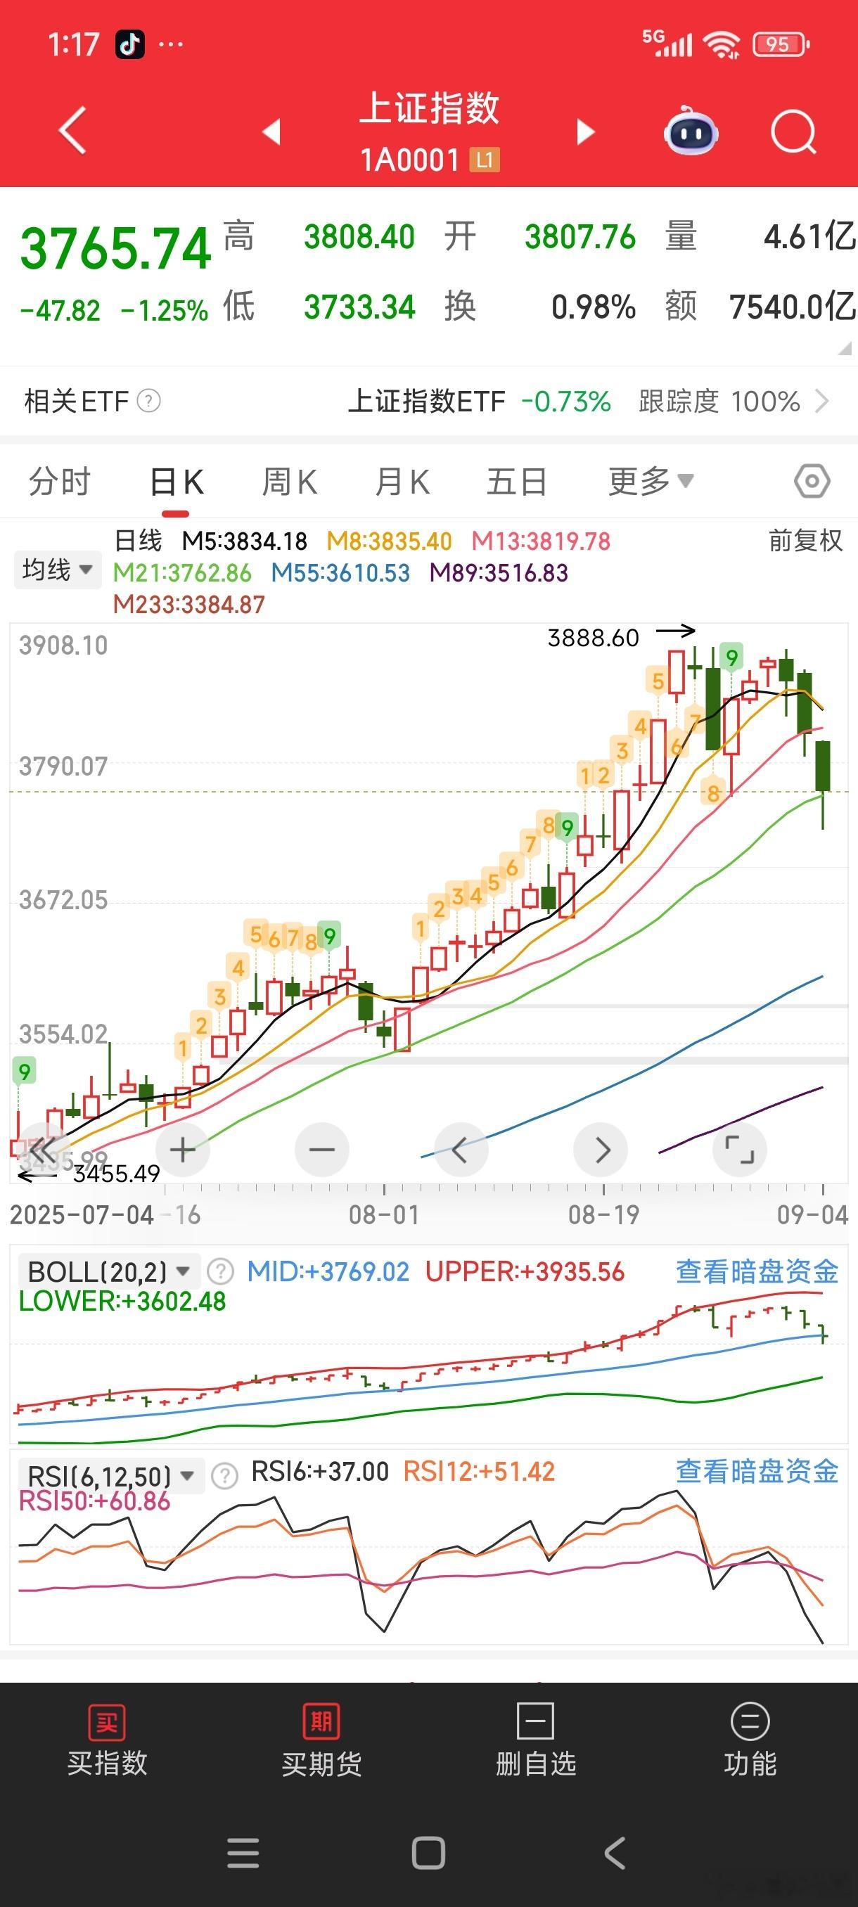Tap 3888.60 high price marker label

[x=593, y=637]
